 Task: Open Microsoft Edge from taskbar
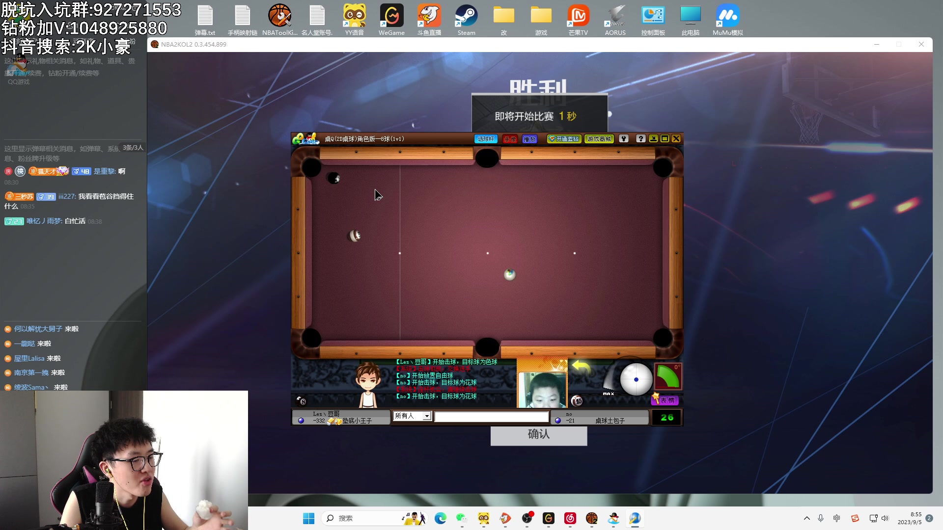(441, 518)
